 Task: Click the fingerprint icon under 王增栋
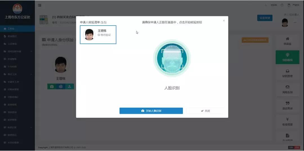coord(61,87)
